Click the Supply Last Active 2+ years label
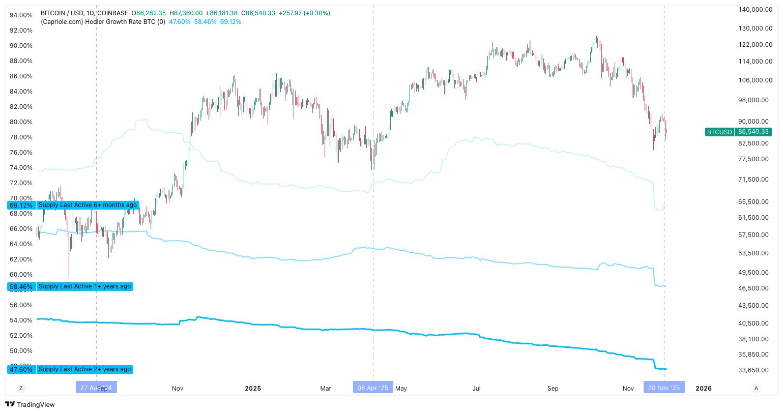 point(84,370)
